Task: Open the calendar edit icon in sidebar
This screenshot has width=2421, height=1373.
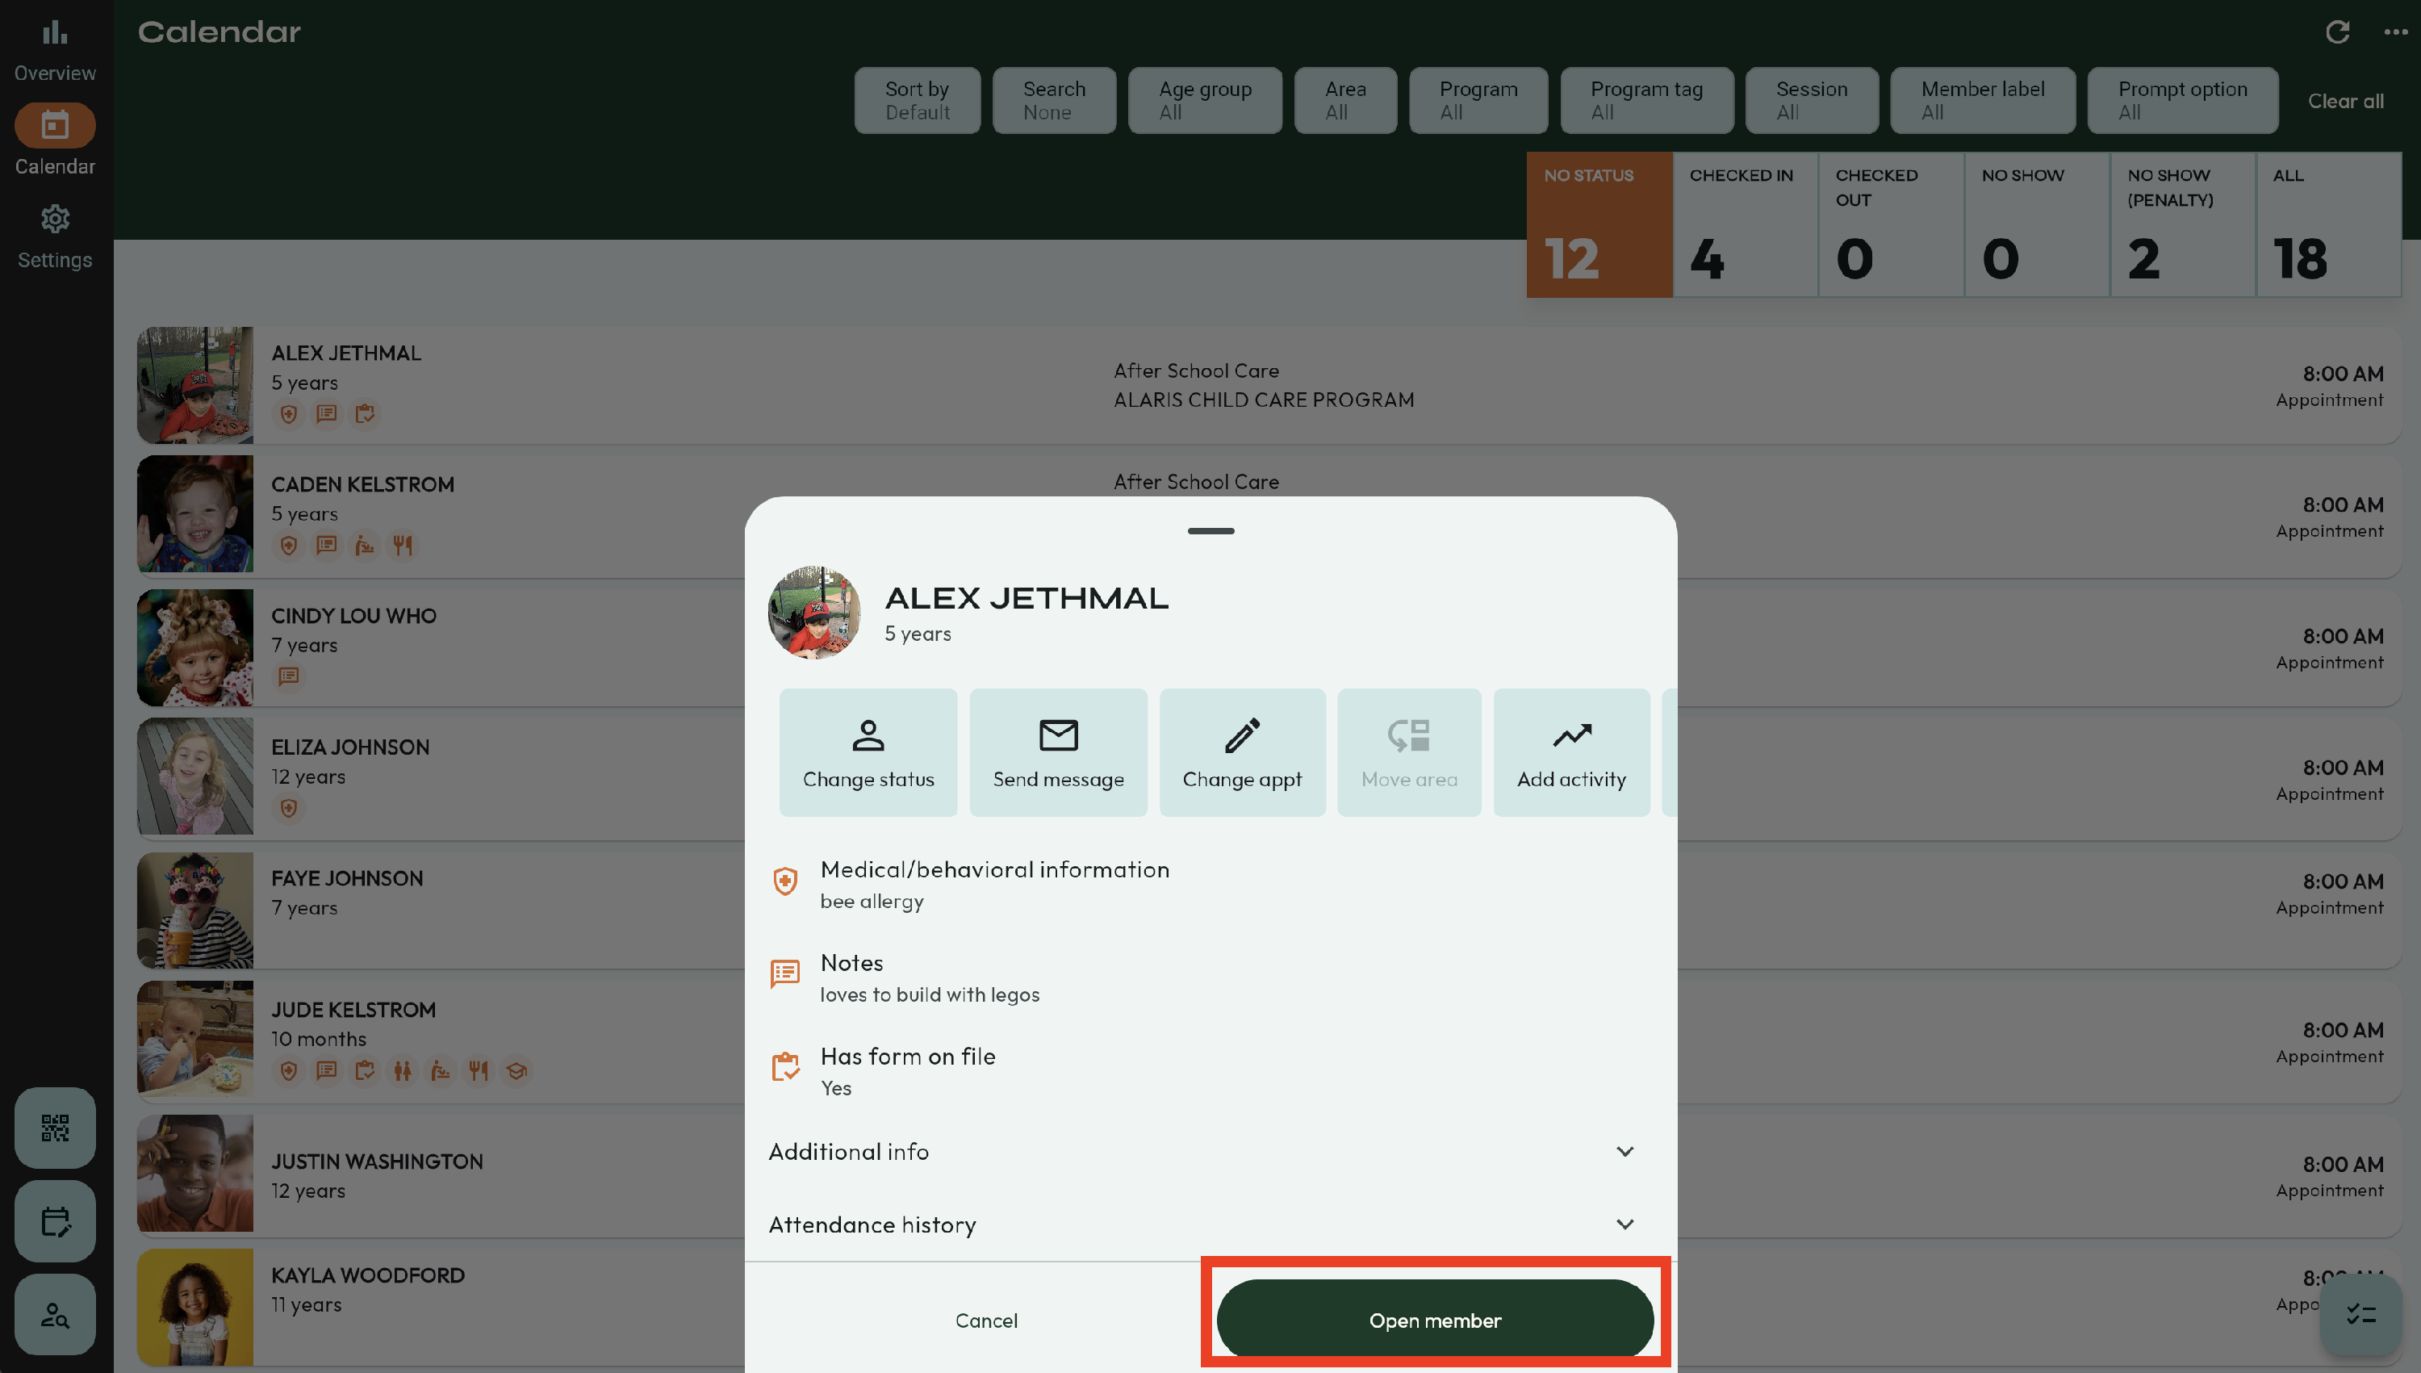Action: click(x=55, y=1222)
